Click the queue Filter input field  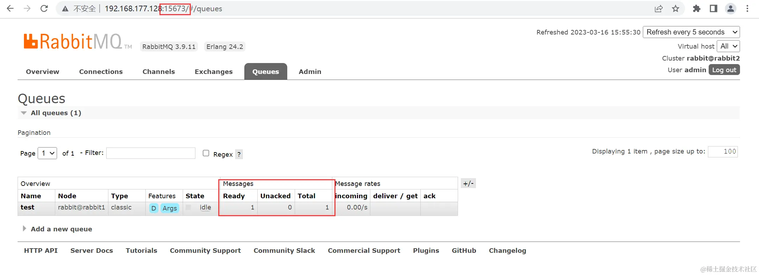pyautogui.click(x=151, y=153)
